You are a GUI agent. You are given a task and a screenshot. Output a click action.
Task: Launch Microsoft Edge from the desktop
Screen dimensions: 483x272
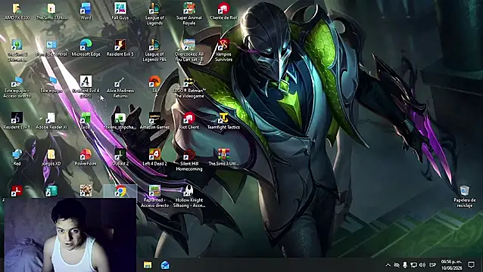[x=86, y=48]
